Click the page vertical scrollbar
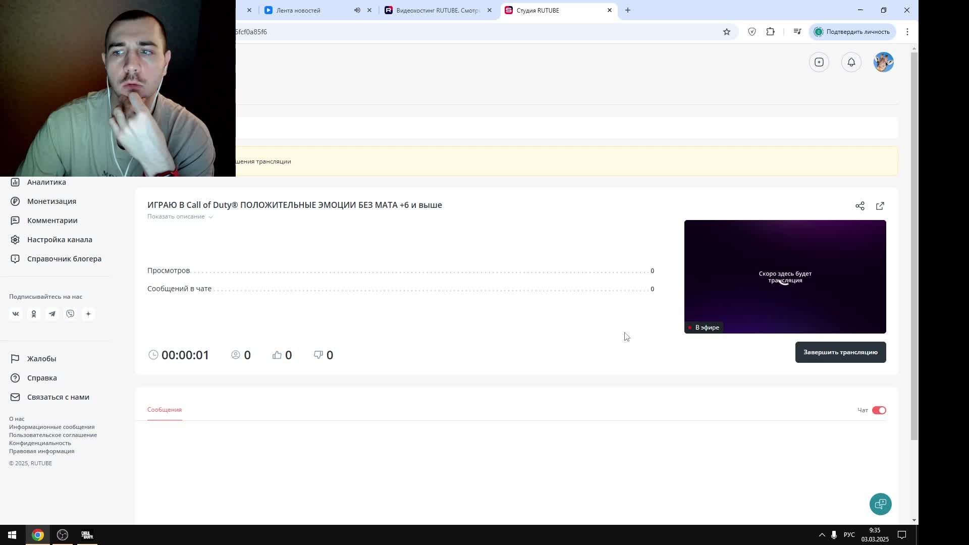This screenshot has height=545, width=969. click(x=914, y=242)
